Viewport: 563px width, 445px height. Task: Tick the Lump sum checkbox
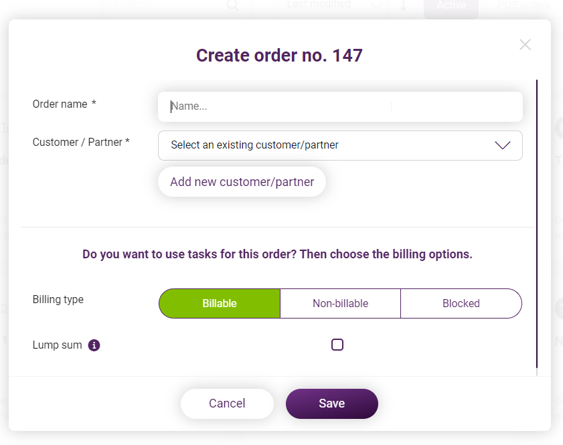pos(337,345)
